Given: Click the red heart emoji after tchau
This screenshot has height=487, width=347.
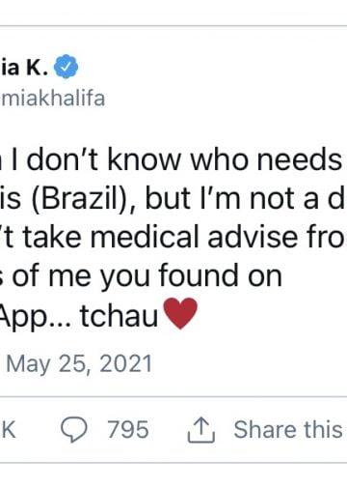Looking at the screenshot, I should click(180, 313).
